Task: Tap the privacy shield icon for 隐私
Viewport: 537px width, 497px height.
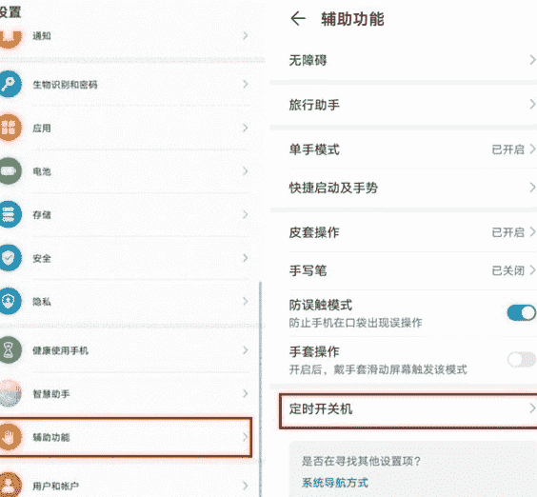Action: (10, 301)
